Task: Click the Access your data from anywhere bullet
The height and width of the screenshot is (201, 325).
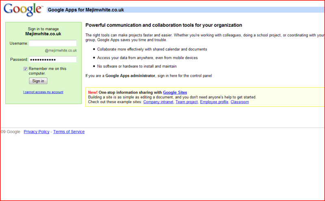Action: point(147,58)
